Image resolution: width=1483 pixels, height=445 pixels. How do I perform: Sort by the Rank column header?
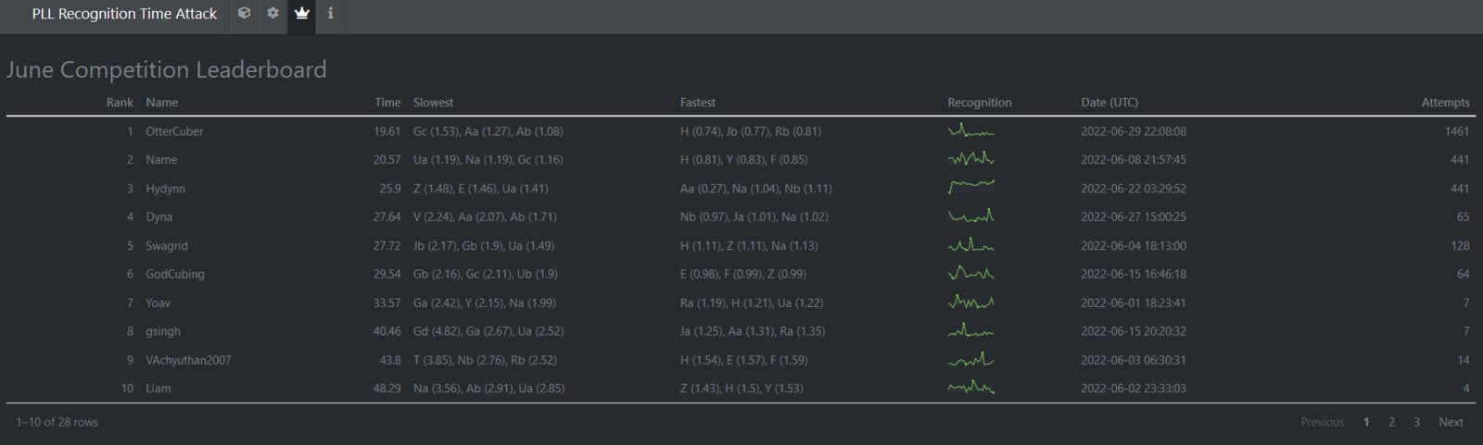[120, 103]
